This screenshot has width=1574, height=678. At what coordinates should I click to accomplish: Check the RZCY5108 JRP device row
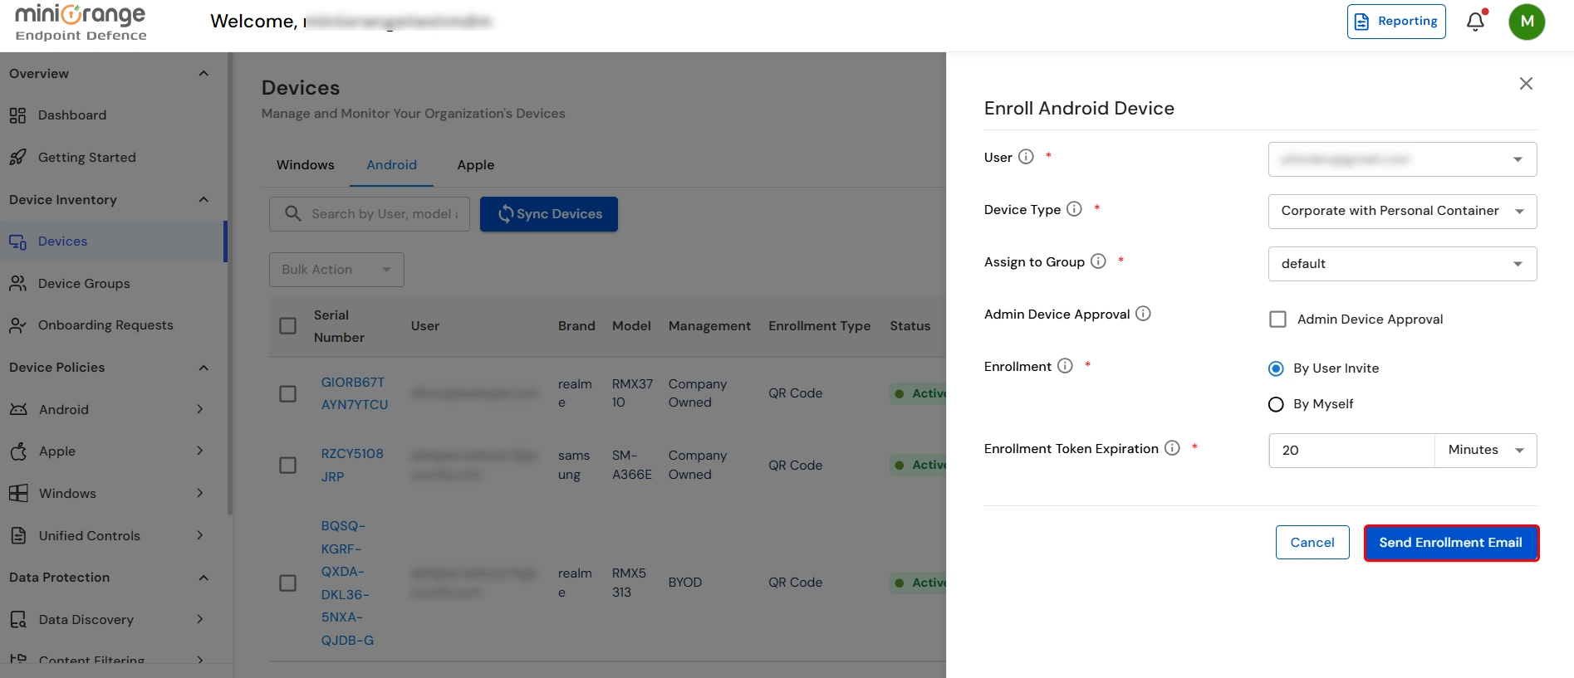288,466
